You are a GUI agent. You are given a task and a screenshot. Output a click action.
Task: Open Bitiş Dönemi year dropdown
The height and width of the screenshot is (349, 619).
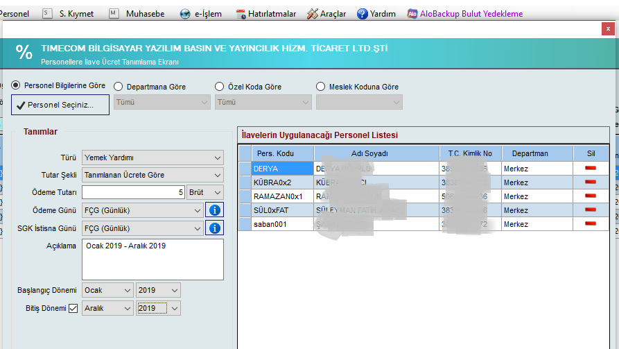click(x=158, y=308)
